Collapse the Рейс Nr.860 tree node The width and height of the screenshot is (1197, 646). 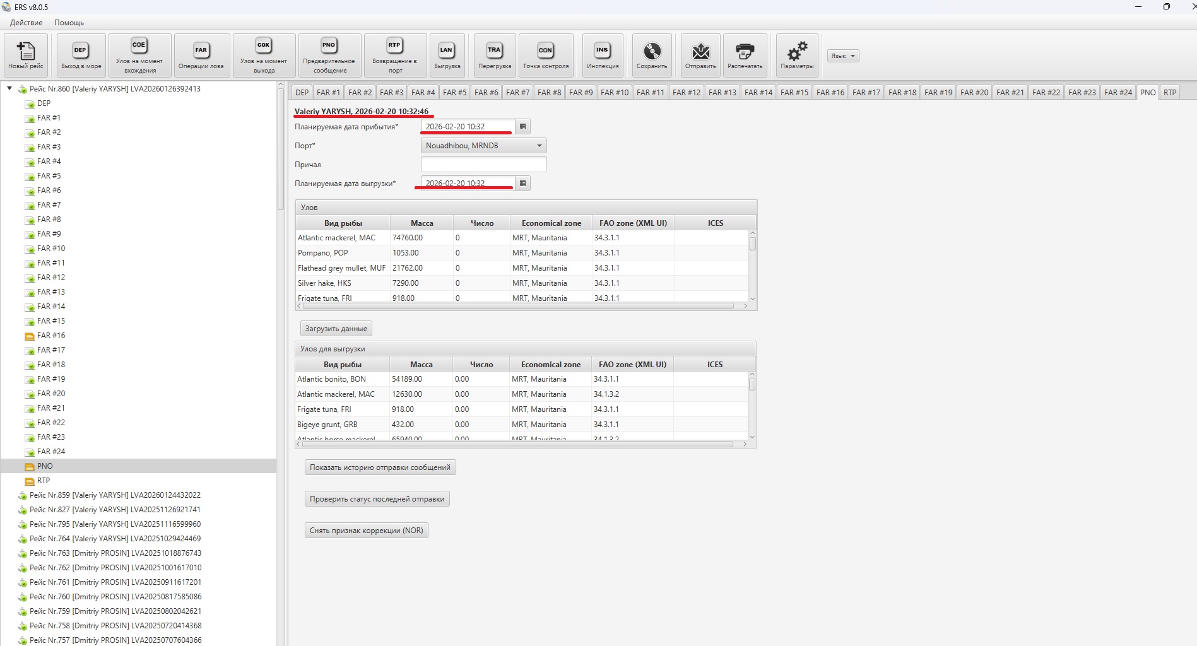tap(9, 89)
